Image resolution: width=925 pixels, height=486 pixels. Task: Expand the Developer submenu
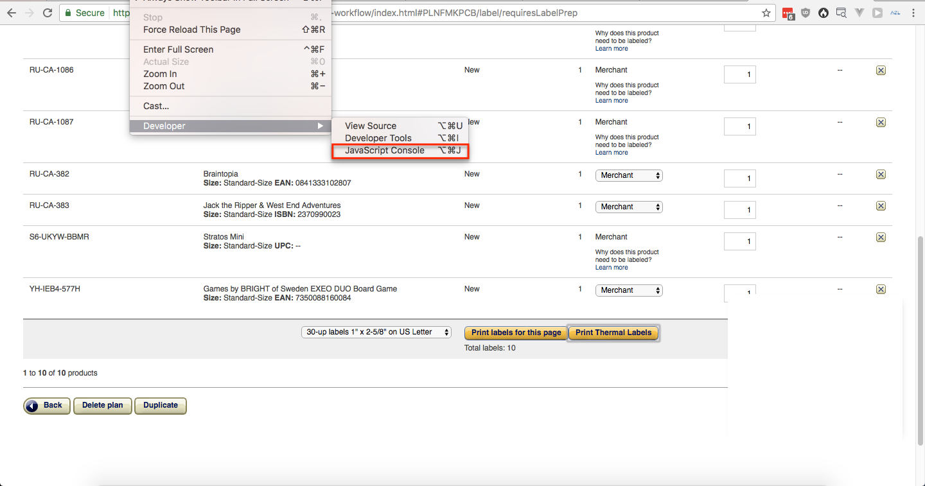point(231,126)
